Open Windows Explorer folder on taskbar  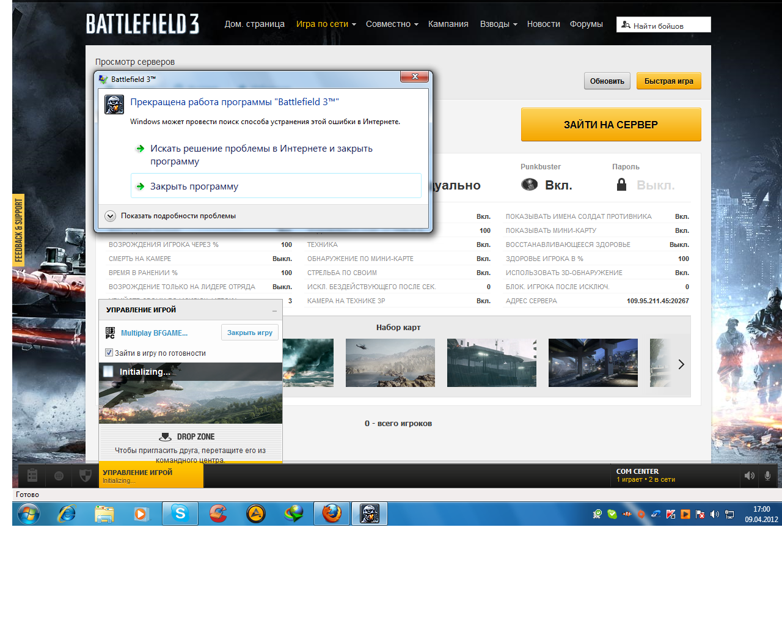104,514
